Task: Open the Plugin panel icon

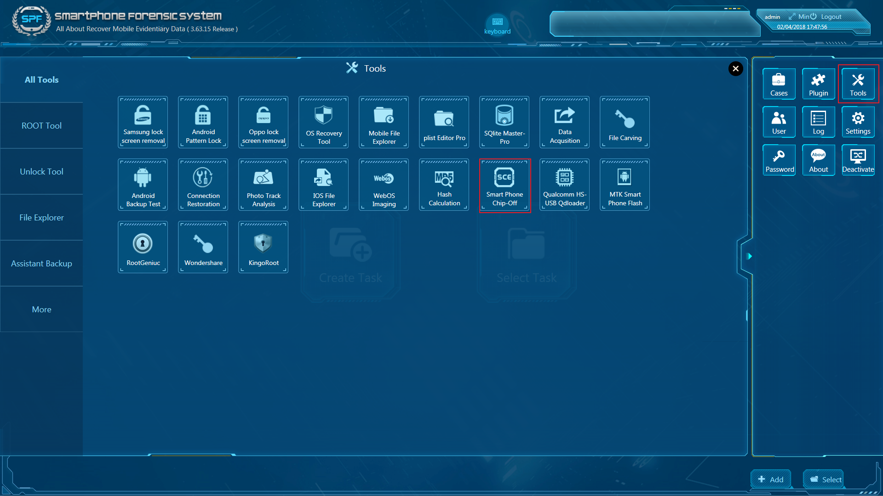Action: (818, 84)
